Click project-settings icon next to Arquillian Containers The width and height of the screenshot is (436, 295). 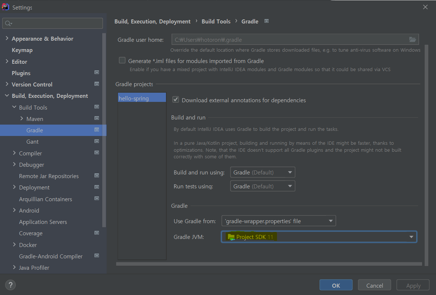click(x=97, y=199)
